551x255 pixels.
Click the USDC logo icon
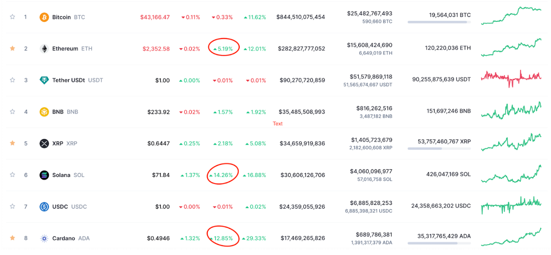[x=44, y=207]
